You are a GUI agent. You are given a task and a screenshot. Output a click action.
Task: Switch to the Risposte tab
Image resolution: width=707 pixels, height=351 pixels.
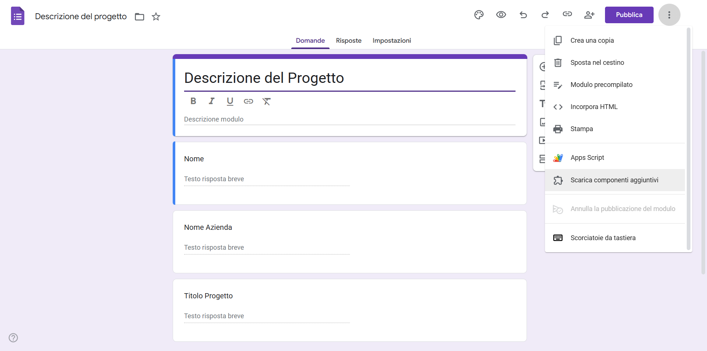click(348, 41)
